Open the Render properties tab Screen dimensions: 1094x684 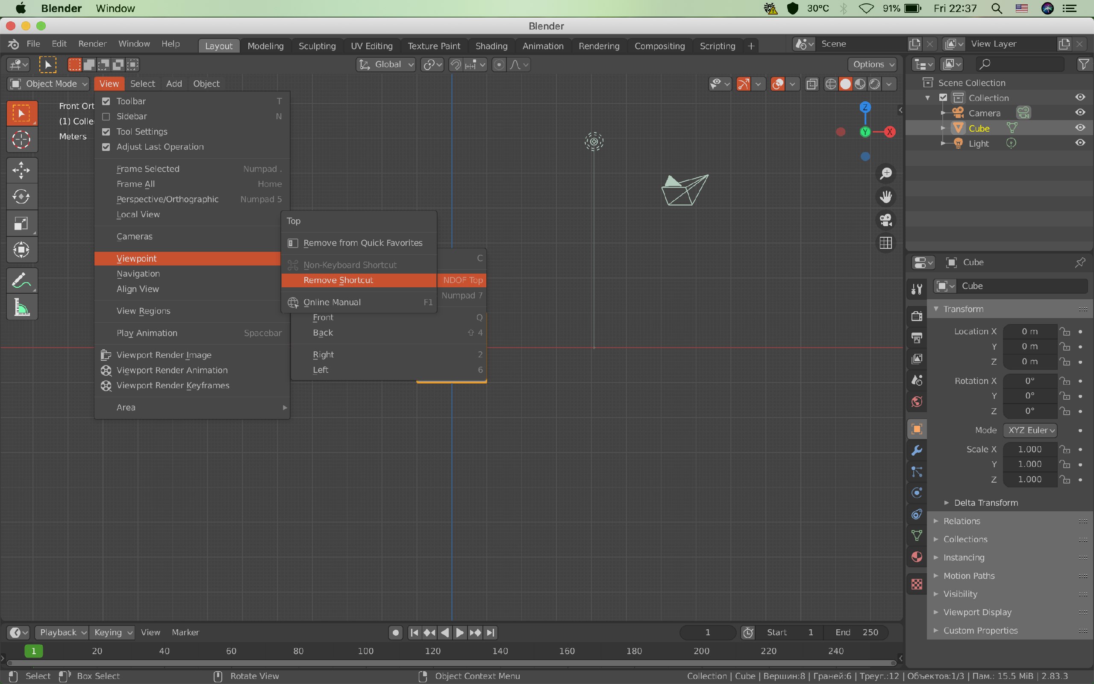click(916, 316)
